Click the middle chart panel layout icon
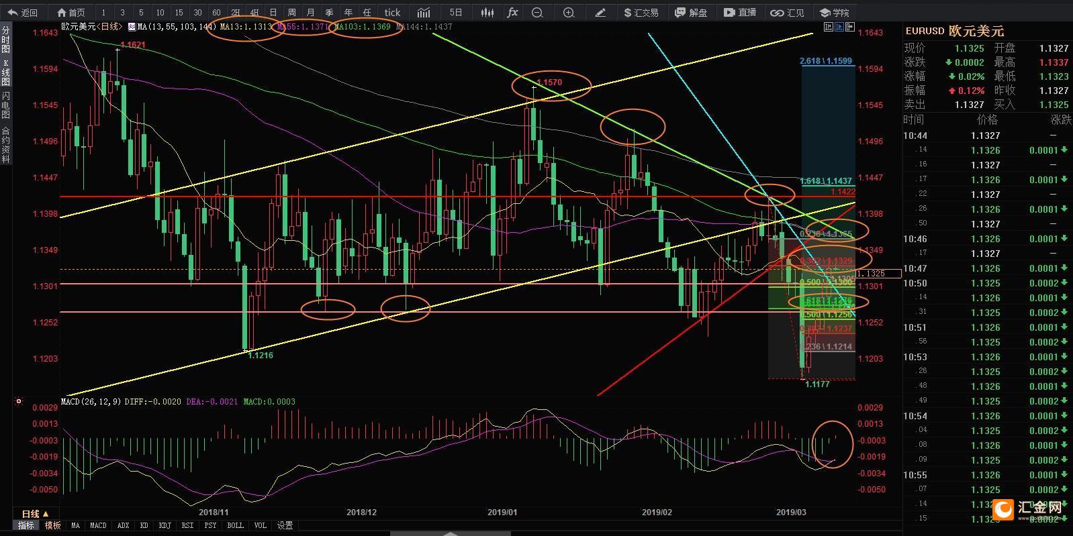1073x536 pixels. tap(839, 27)
